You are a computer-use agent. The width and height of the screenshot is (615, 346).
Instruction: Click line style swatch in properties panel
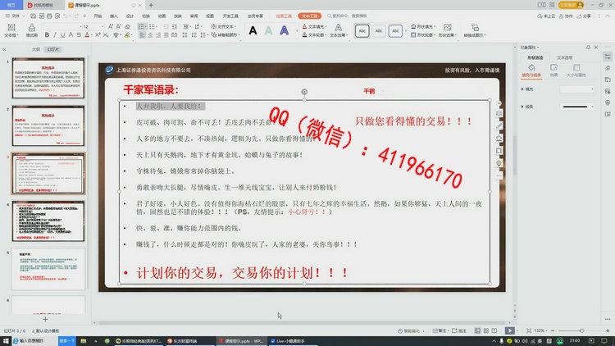[576, 107]
